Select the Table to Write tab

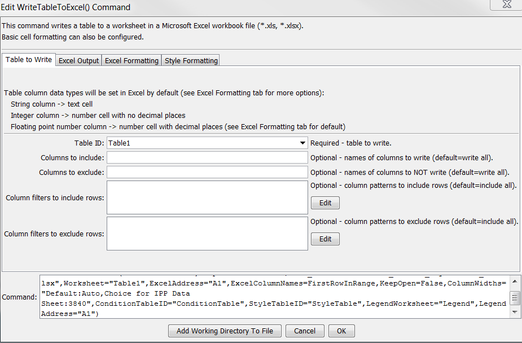(x=28, y=59)
